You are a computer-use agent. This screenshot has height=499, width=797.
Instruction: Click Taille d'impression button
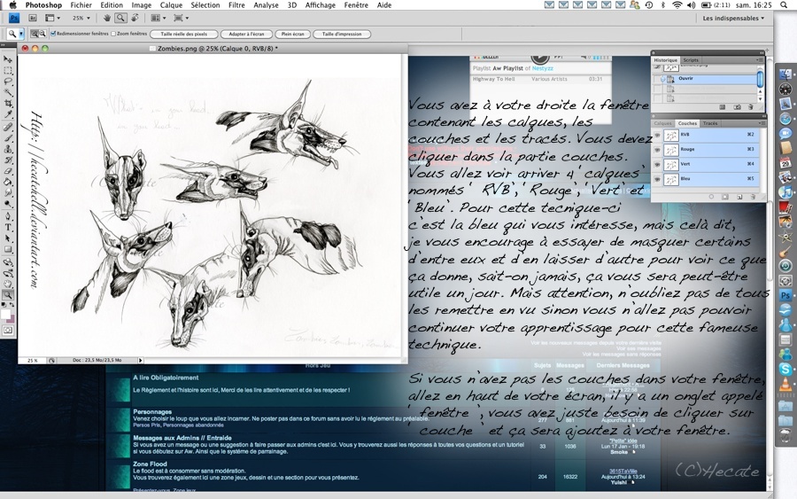(342, 34)
